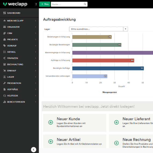The width and height of the screenshot is (153, 153).
Task: Click the Buchhaltung calculator icon
Action: point(5,64)
